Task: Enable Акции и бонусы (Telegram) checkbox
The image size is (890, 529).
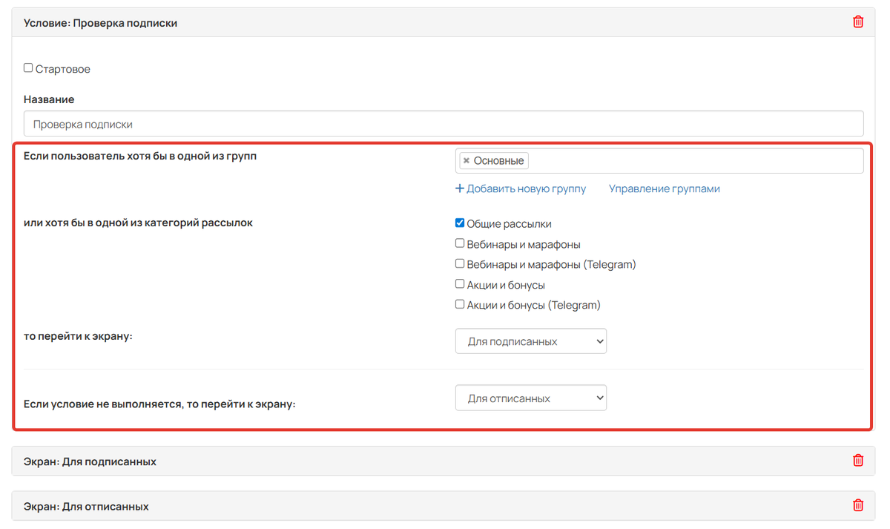Action: (x=460, y=304)
